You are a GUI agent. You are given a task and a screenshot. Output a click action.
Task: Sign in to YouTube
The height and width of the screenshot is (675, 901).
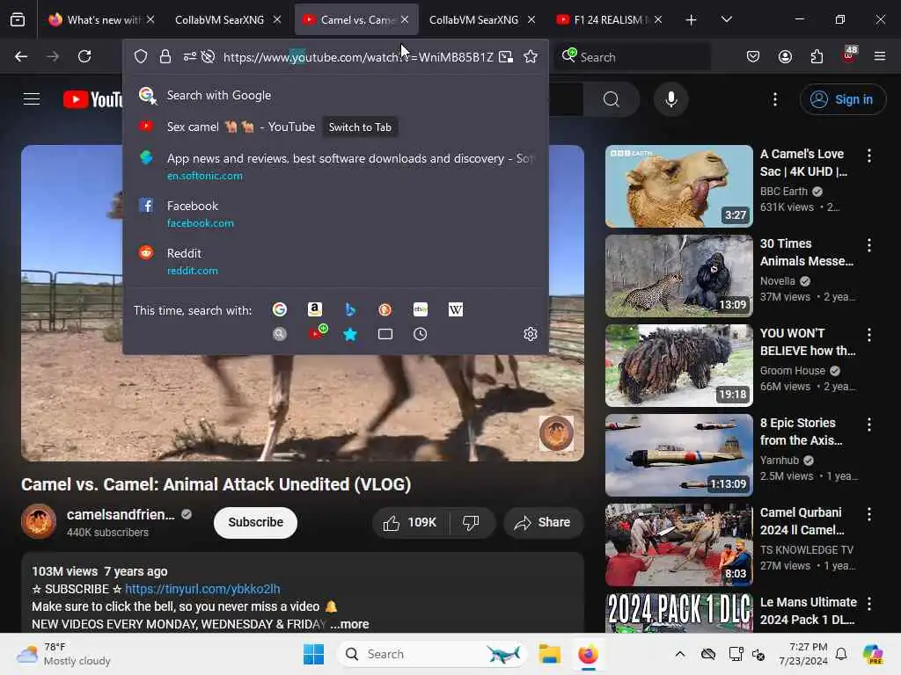tap(842, 99)
